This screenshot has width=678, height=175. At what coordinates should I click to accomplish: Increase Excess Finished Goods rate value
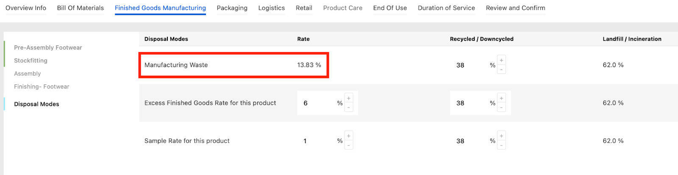348,98
